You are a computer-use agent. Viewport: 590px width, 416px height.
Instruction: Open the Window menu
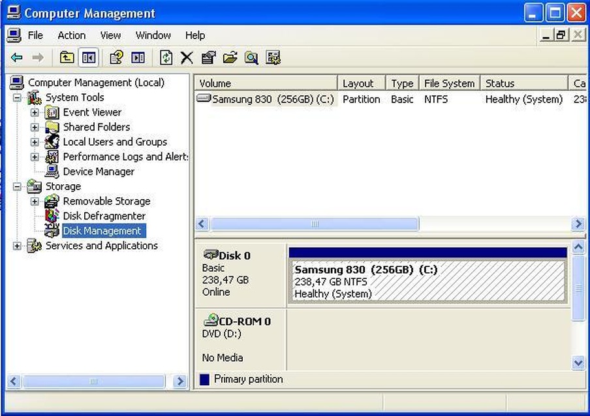pyautogui.click(x=153, y=35)
